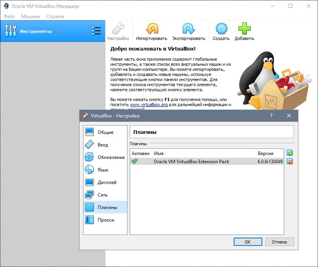Open the Справка menu
This screenshot has height=267, width=318.
tap(55, 16)
